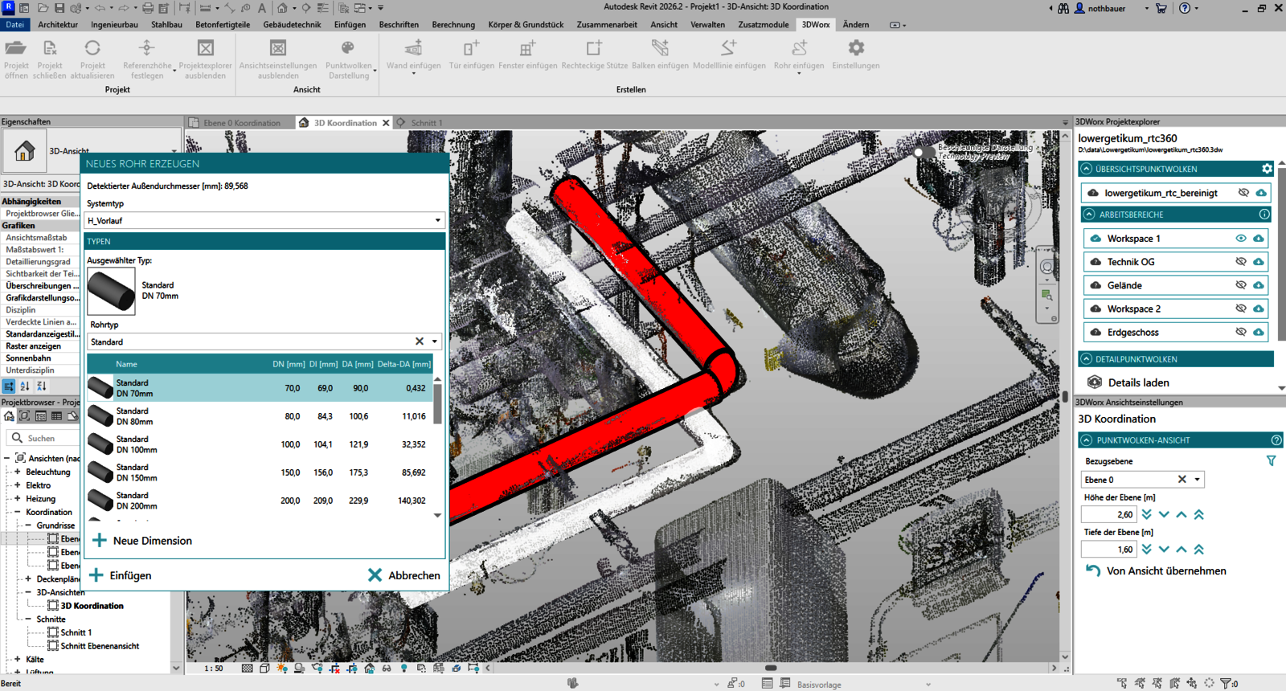Toggle visibility of lowergetikum_rtc_bereinigt point cloud
The width and height of the screenshot is (1286, 691).
click(1243, 193)
